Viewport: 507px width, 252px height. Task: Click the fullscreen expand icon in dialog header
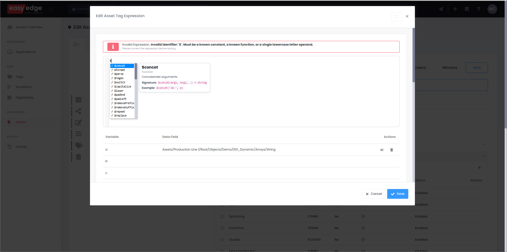[x=397, y=17]
